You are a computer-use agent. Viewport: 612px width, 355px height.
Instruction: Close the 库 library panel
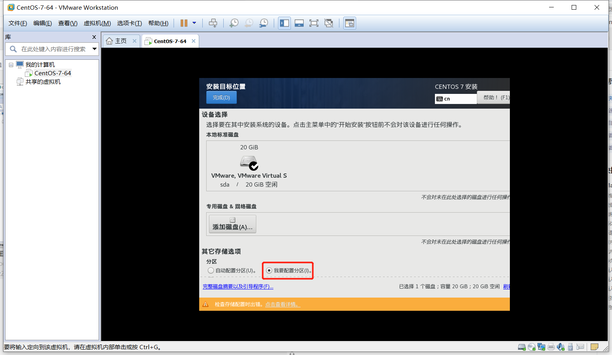coord(94,37)
